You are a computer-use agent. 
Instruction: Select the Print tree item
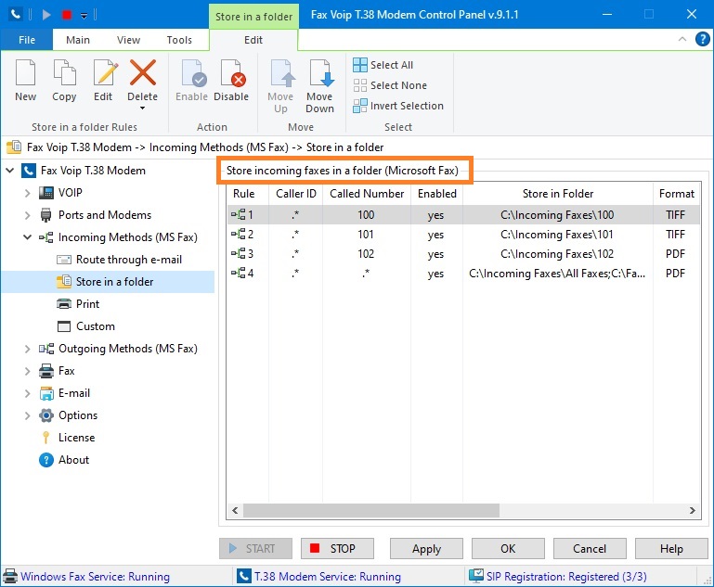(78, 304)
